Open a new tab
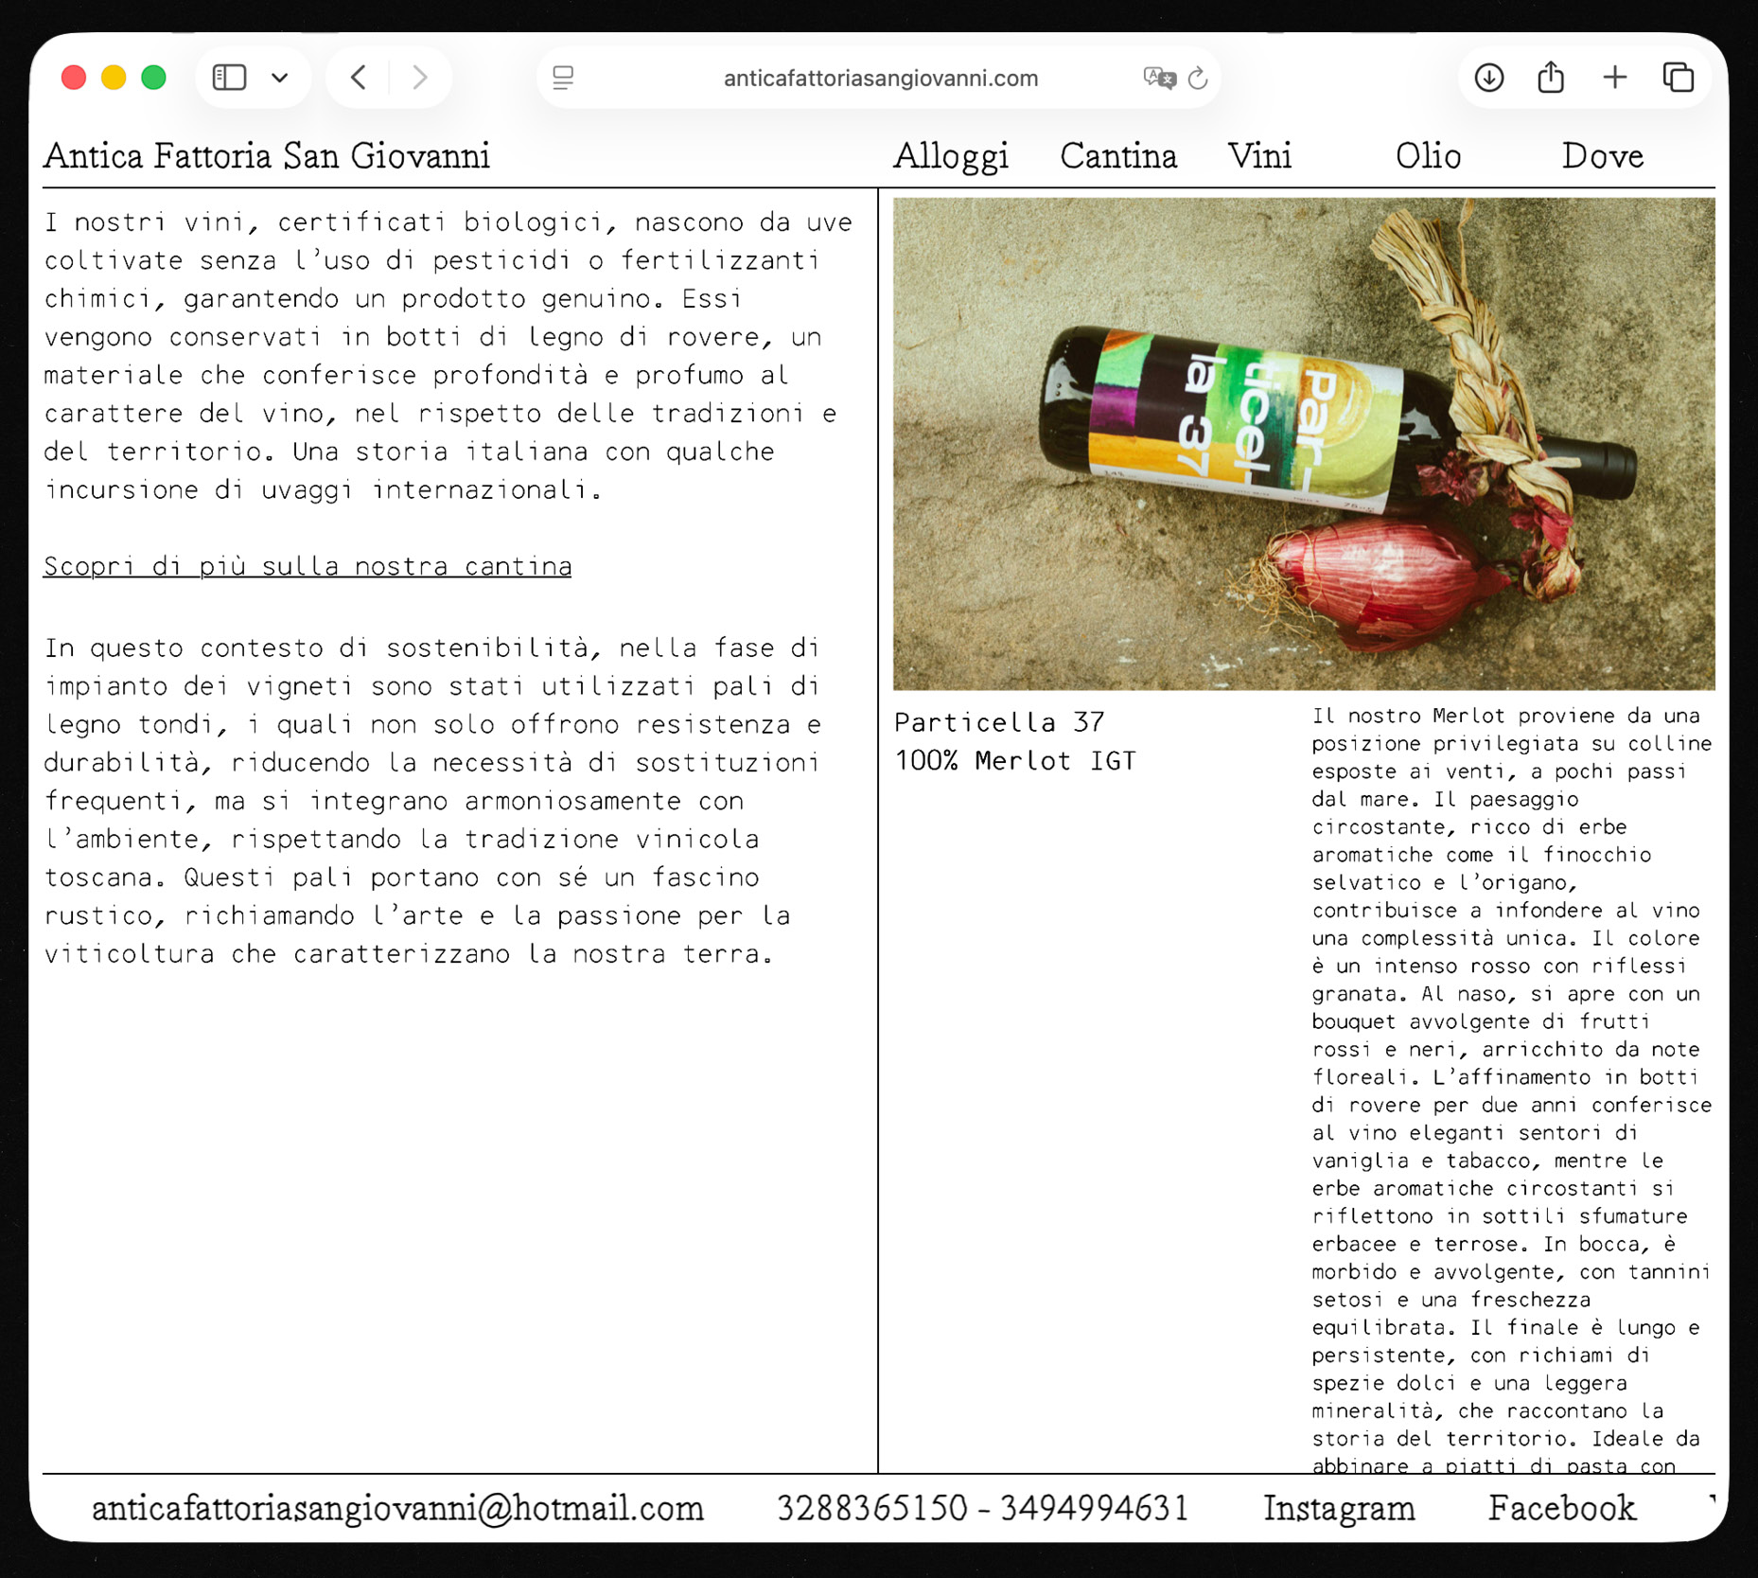Screen dimensions: 1758x1578 [1615, 78]
